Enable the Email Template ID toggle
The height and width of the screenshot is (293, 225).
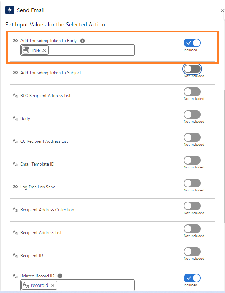point(192,160)
